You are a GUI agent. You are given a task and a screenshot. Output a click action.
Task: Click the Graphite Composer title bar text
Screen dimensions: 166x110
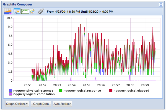coord(17,4)
